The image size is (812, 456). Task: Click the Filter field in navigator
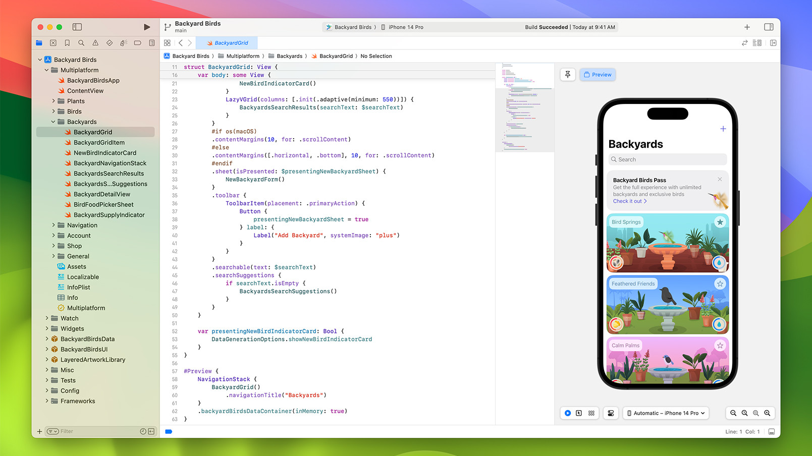(x=96, y=432)
